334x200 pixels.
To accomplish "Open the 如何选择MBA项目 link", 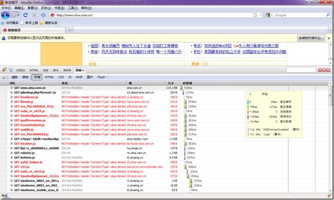I will click(x=218, y=46).
